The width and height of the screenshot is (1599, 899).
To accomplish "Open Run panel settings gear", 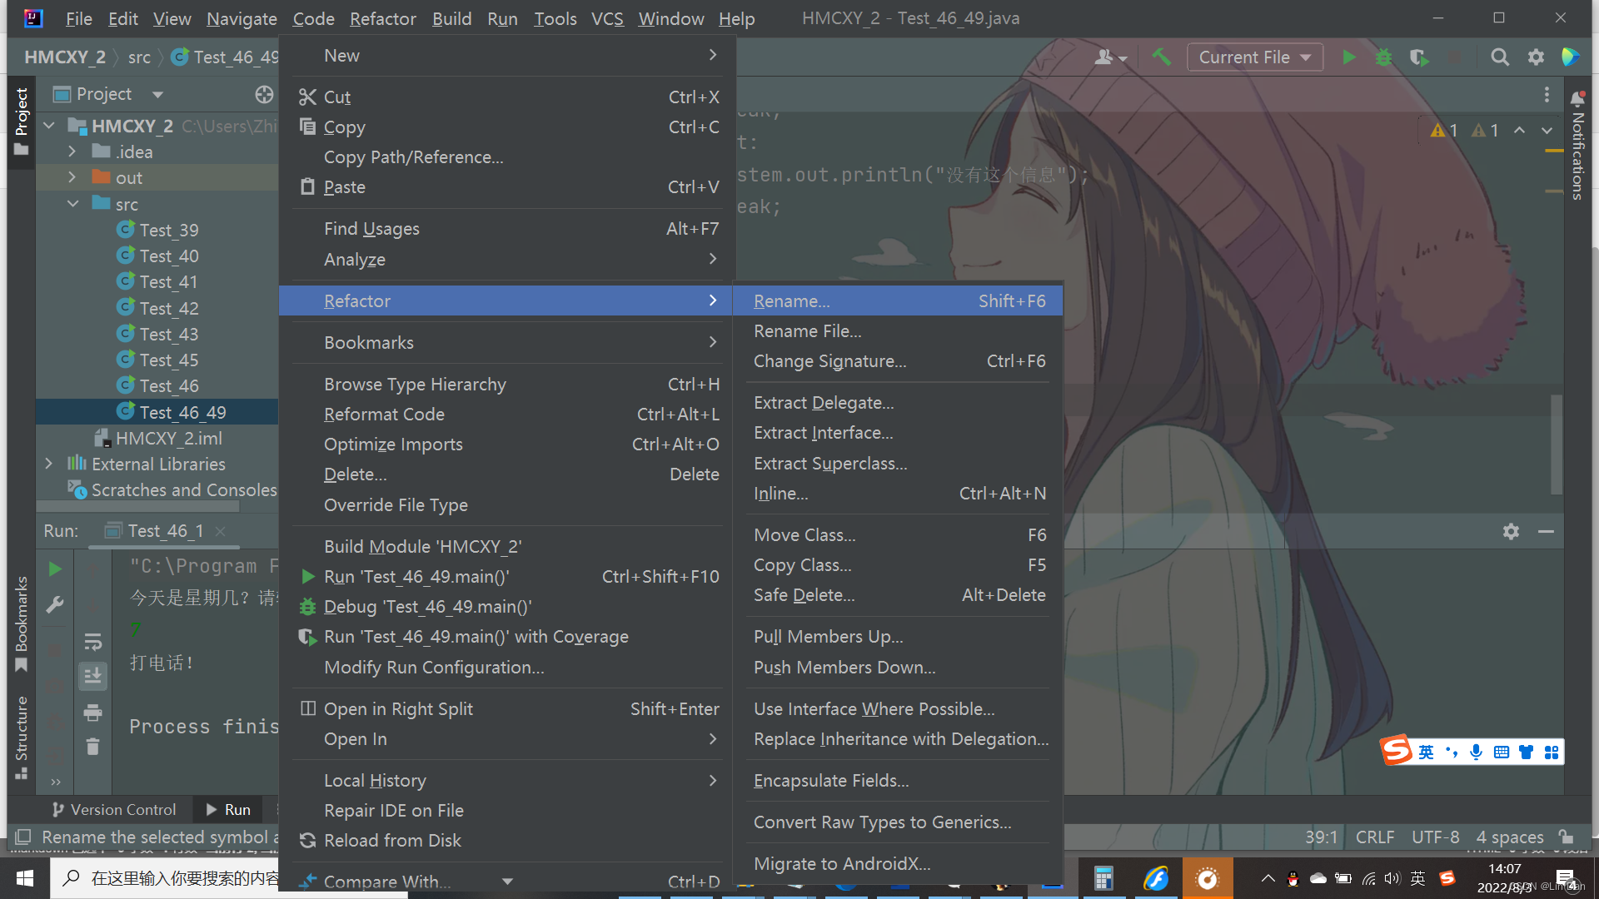I will pyautogui.click(x=1511, y=531).
